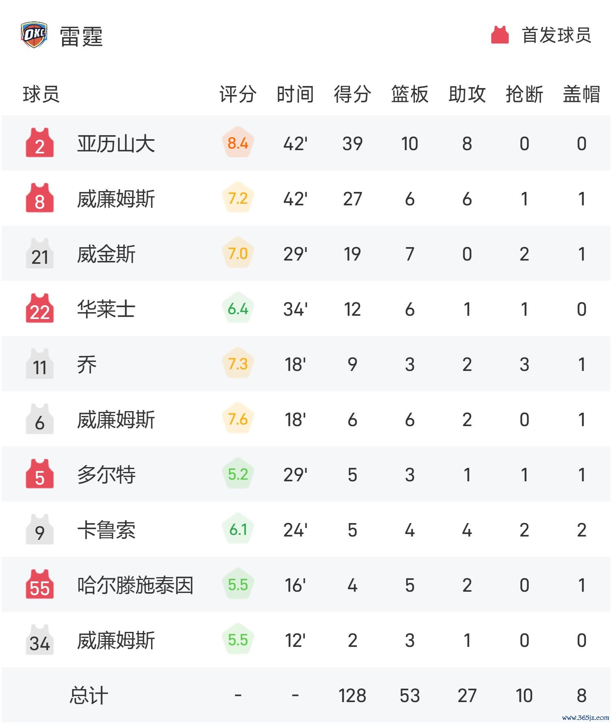Click the OKC Thunder team logo

pyautogui.click(x=34, y=35)
